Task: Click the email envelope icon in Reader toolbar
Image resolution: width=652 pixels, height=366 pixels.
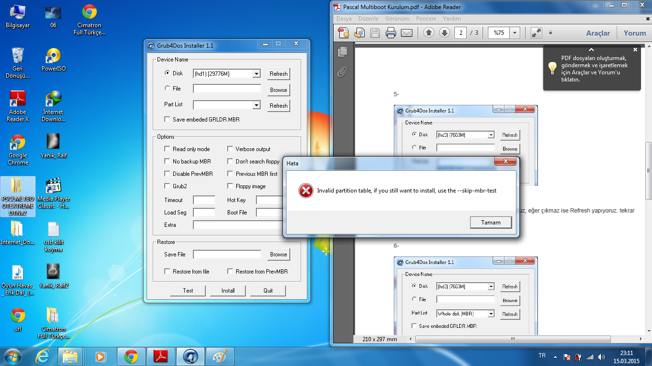Action: [406, 33]
